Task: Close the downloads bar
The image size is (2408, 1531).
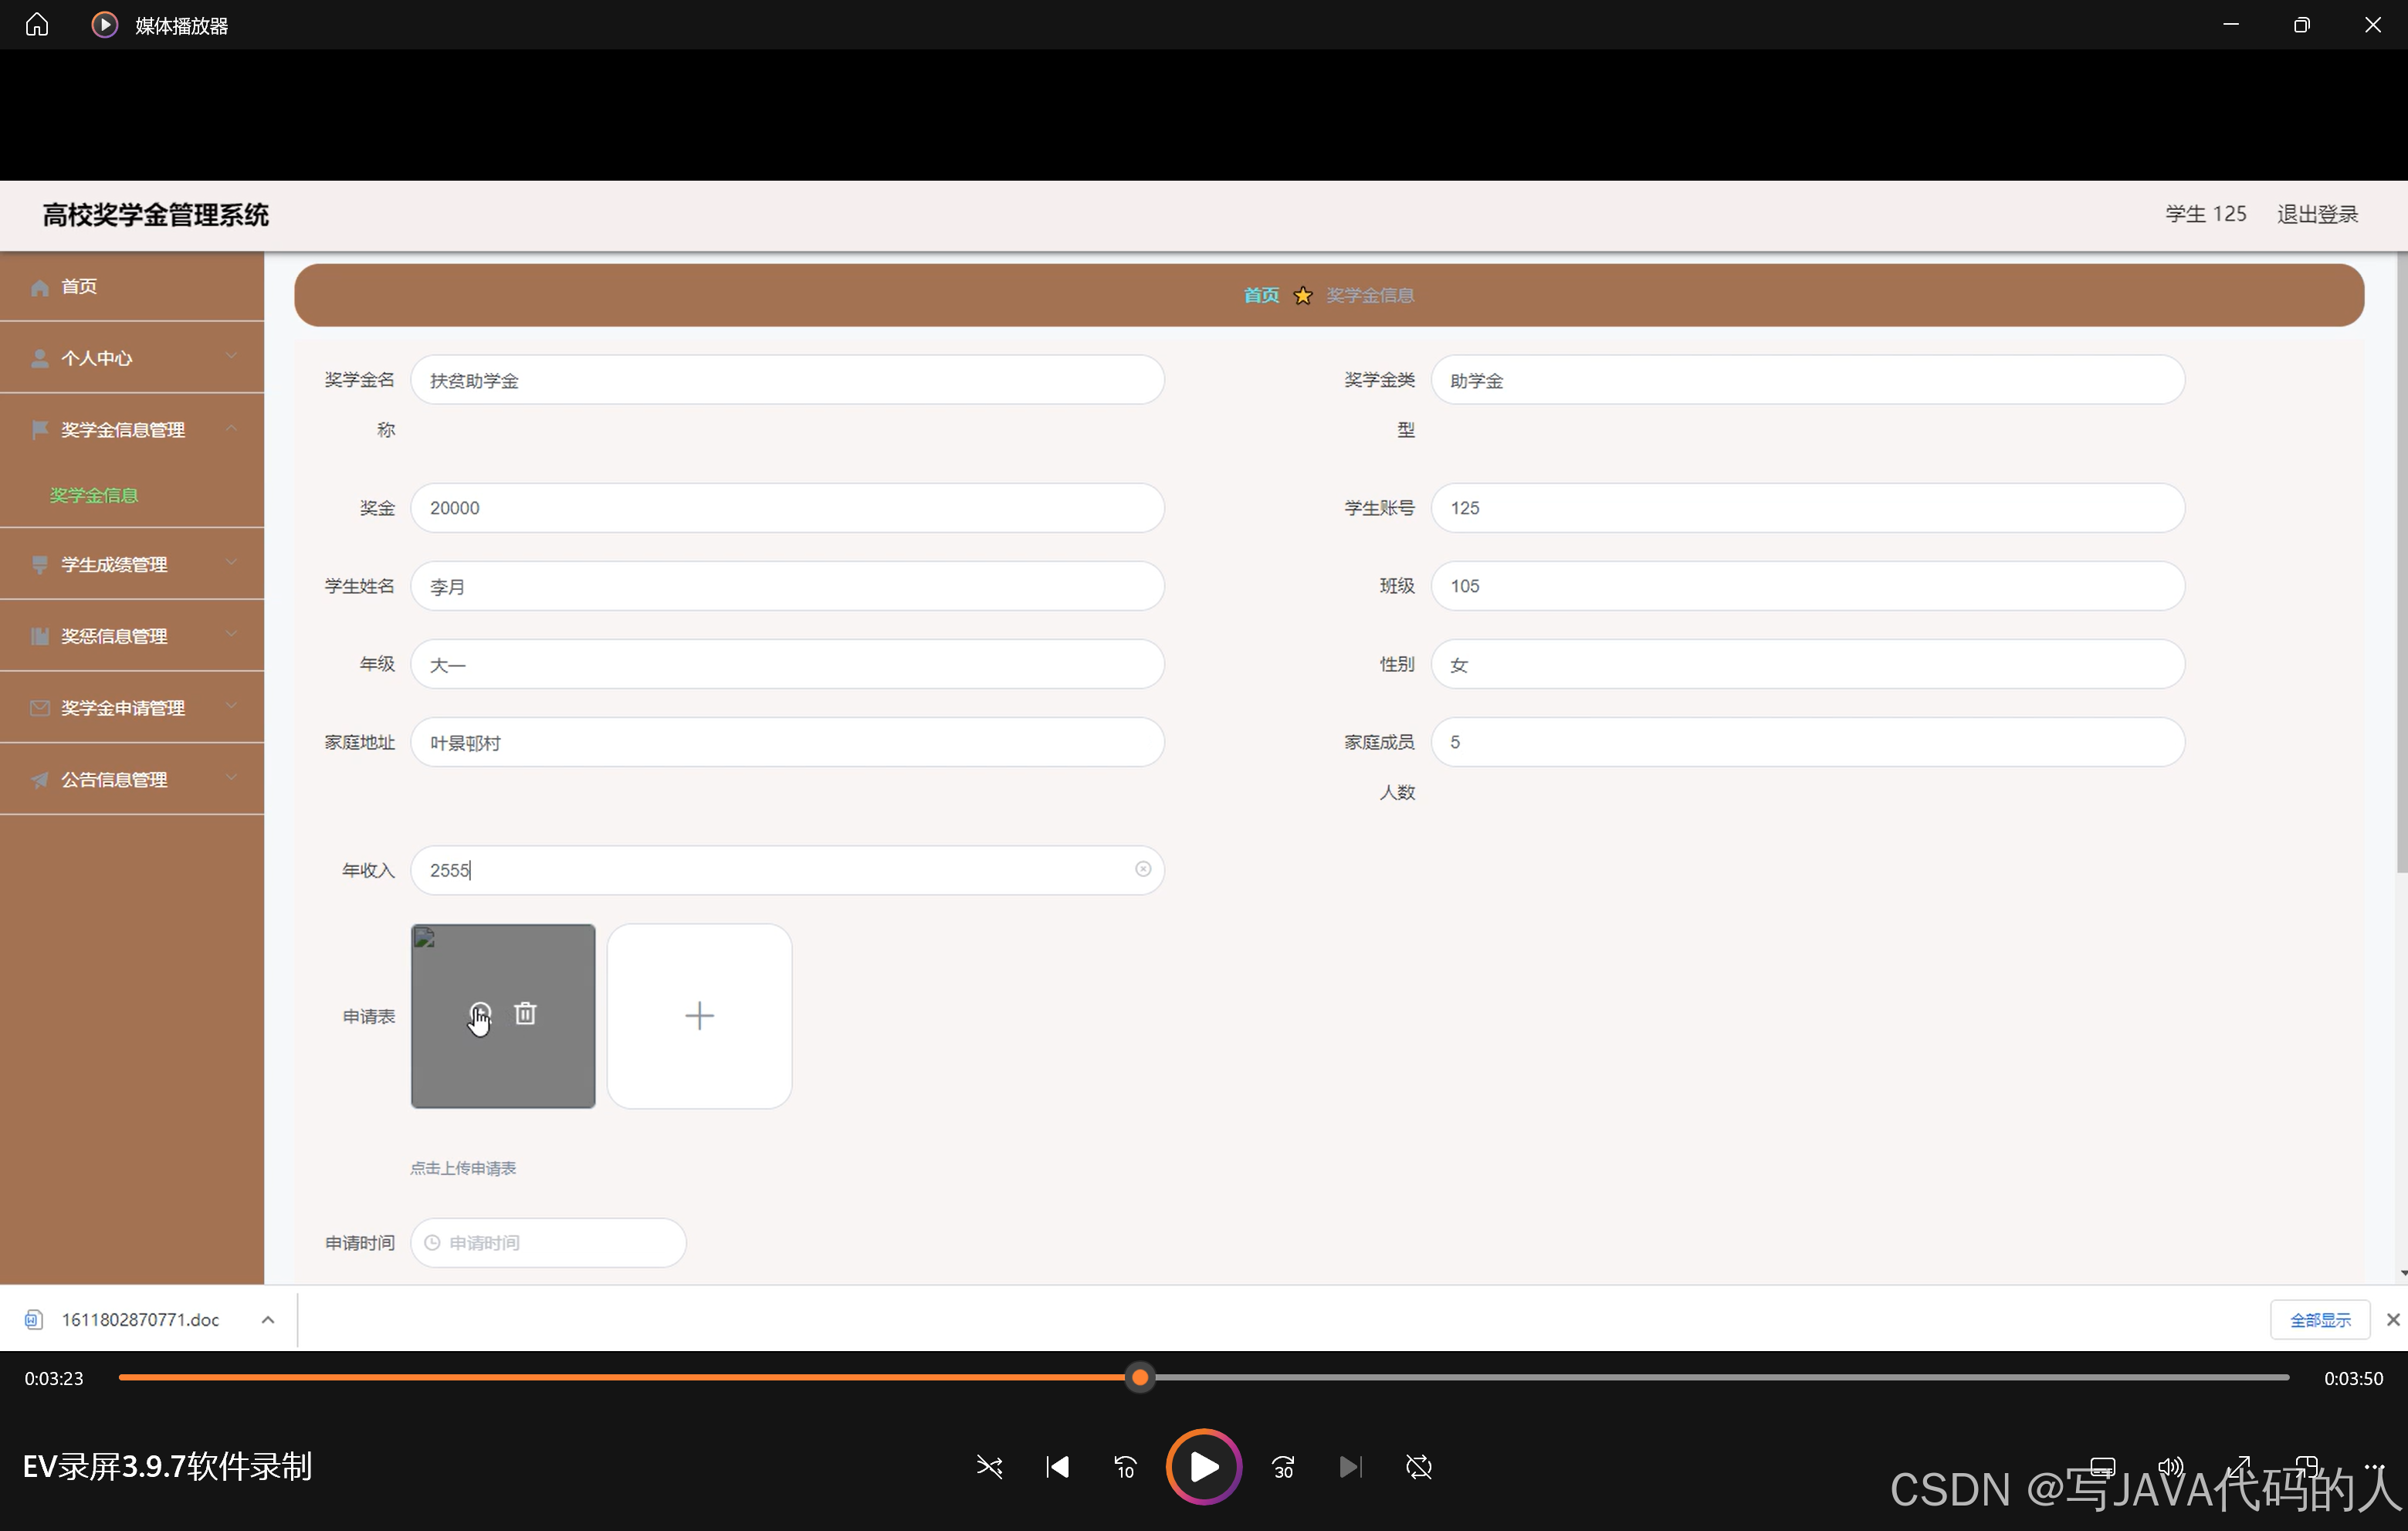Action: (x=2393, y=1320)
